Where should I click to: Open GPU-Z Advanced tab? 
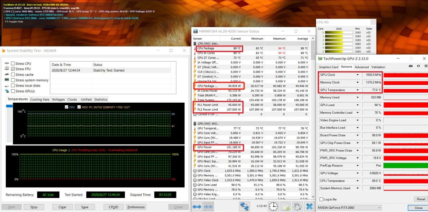click(361, 67)
